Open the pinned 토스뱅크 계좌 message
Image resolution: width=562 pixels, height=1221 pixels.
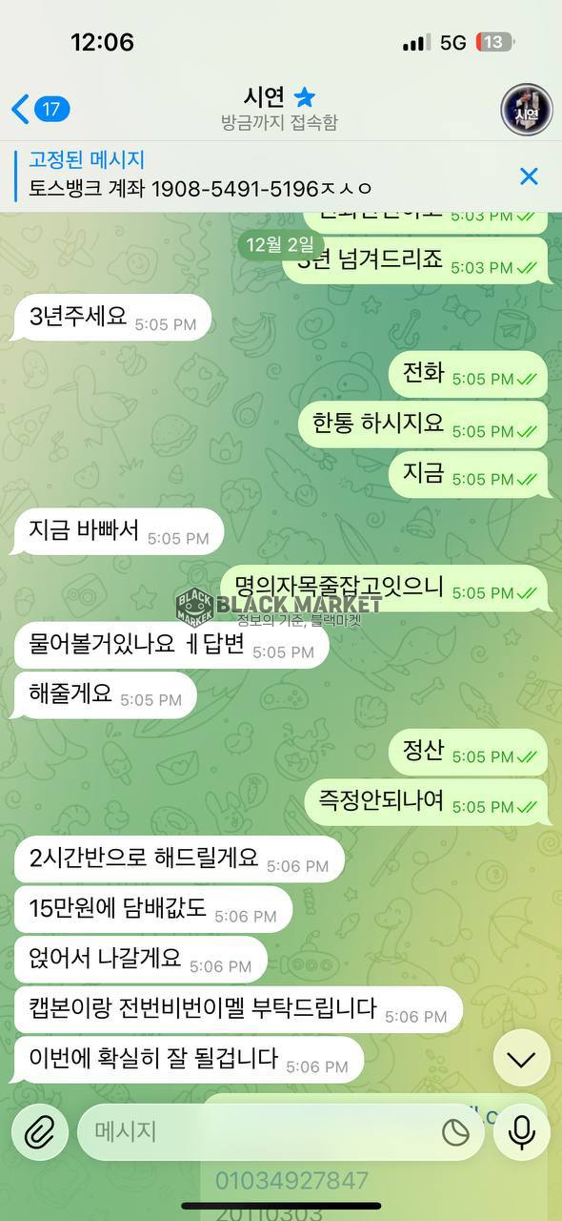(201, 176)
